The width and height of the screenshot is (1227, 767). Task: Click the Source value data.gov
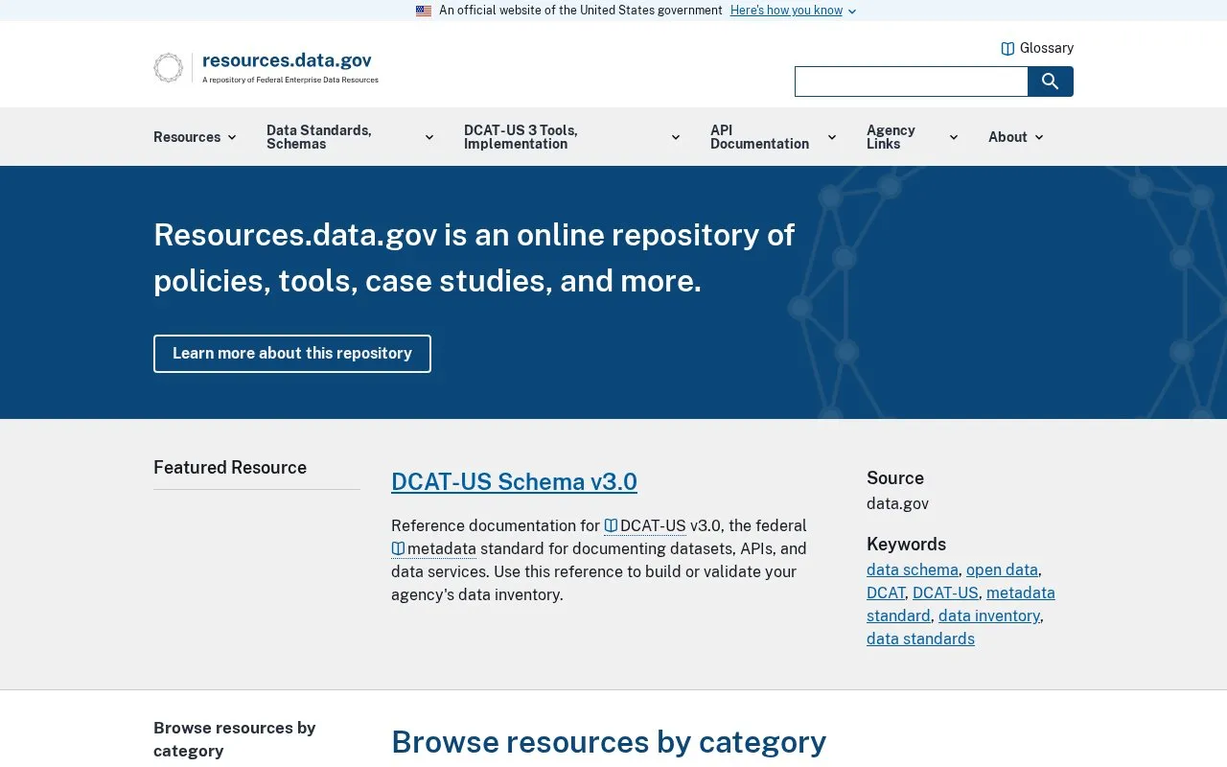pyautogui.click(x=897, y=503)
